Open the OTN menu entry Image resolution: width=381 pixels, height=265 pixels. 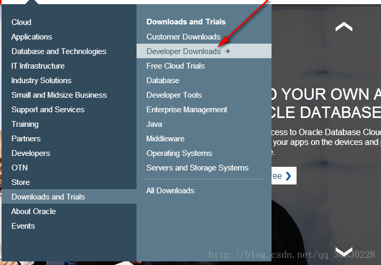click(19, 168)
